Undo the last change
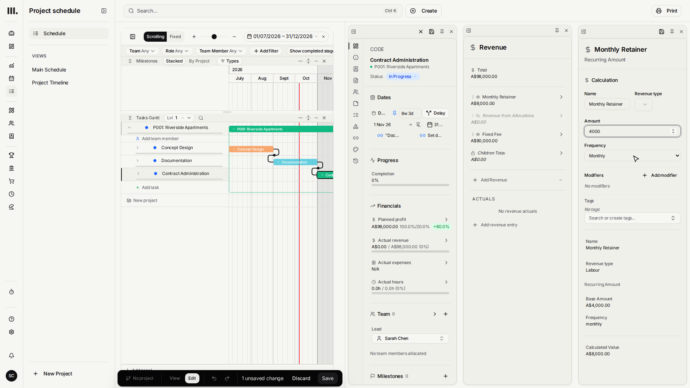Screen dimensions: 690x388 214,378
